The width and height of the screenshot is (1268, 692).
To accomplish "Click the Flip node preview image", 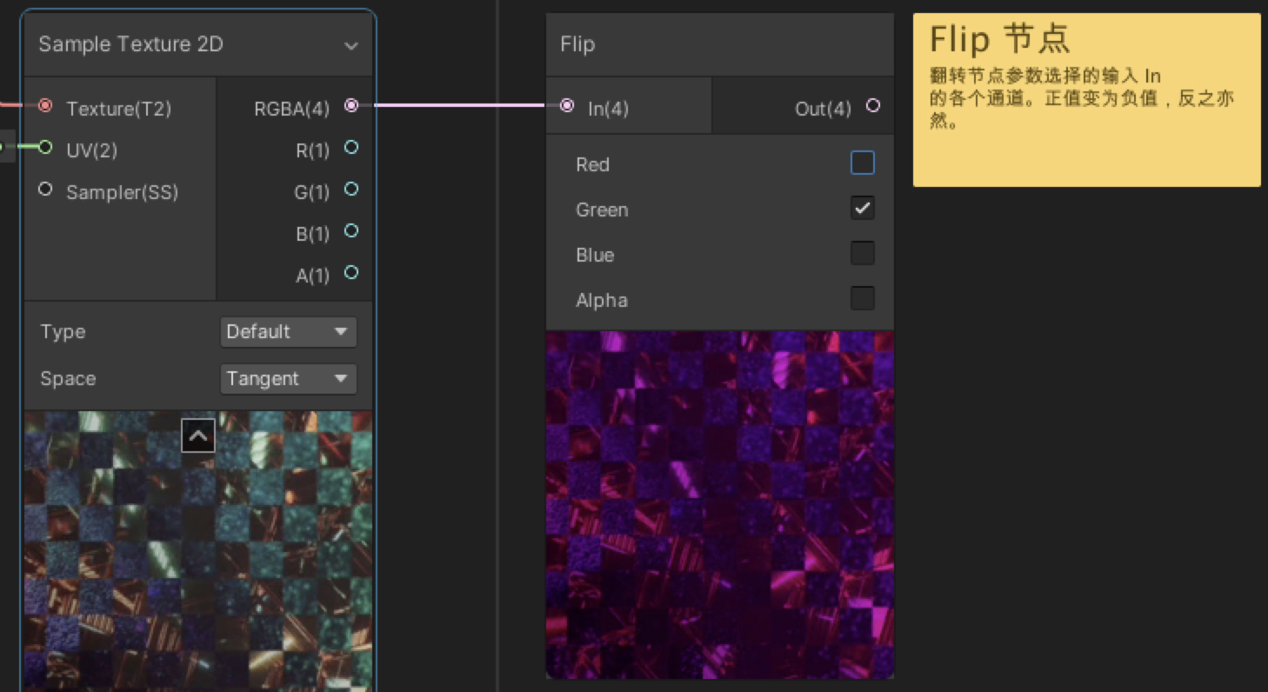I will pyautogui.click(x=719, y=504).
